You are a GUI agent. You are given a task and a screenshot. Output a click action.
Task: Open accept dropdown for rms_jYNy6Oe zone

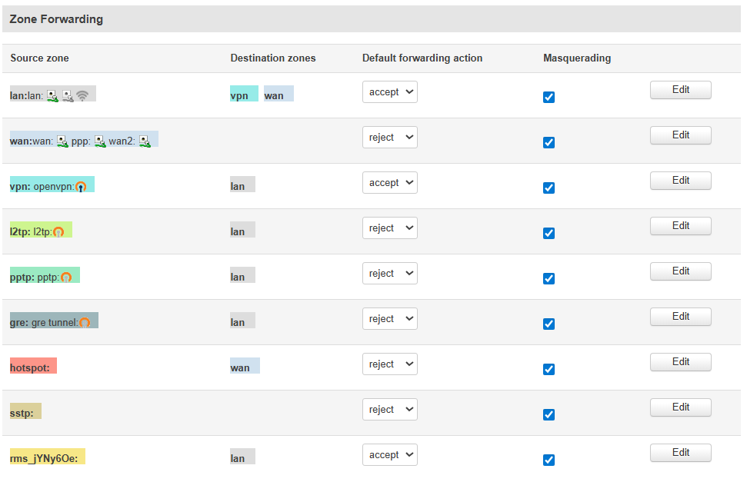390,454
